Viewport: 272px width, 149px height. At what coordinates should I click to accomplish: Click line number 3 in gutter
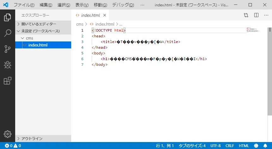83,42
